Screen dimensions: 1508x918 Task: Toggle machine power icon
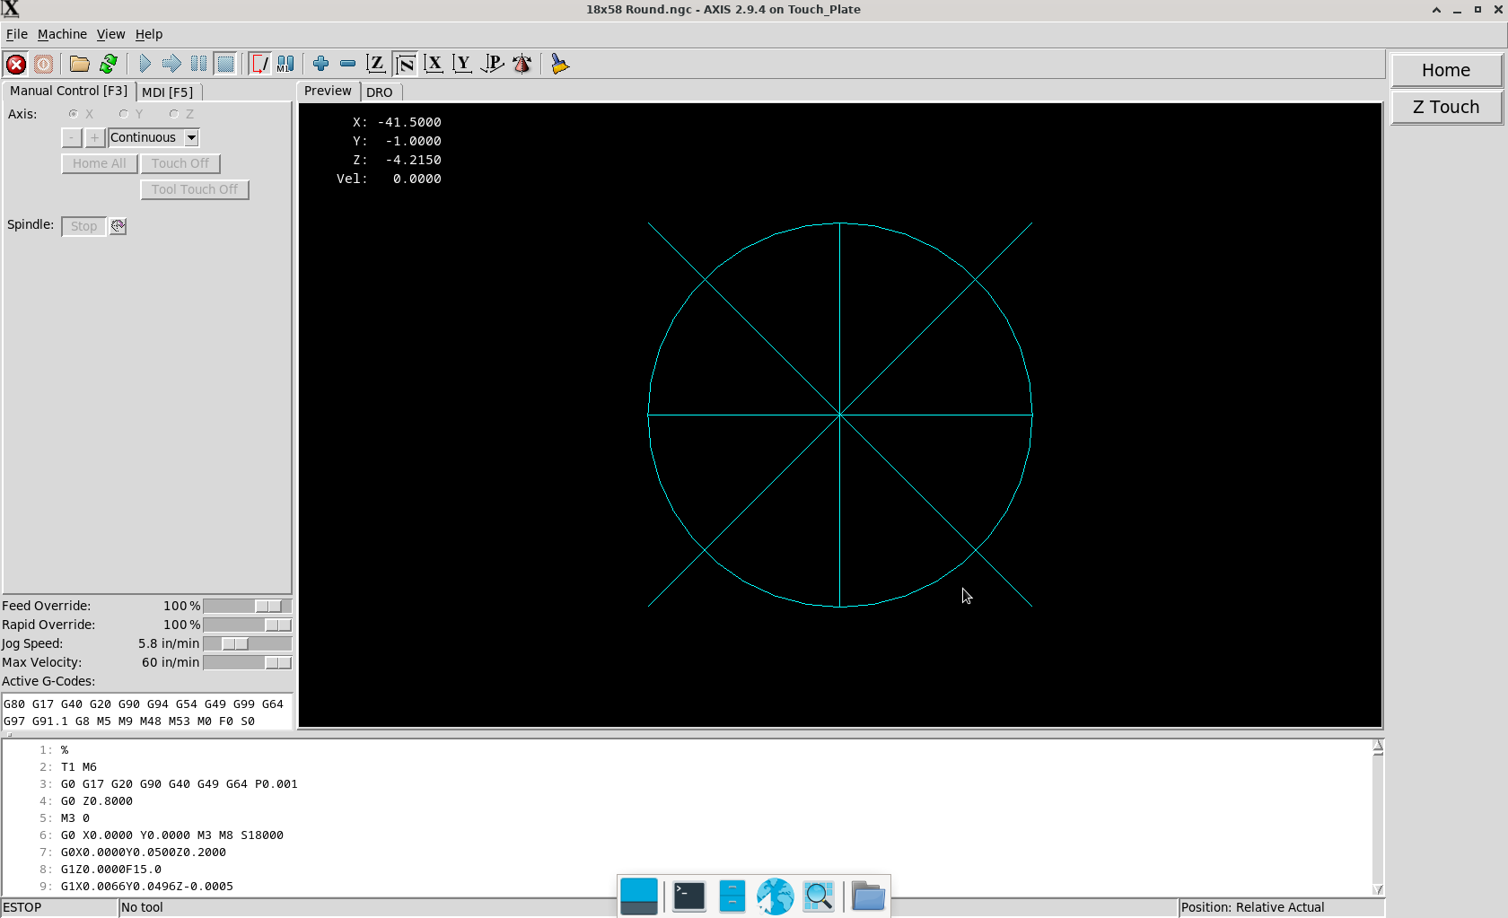point(43,64)
